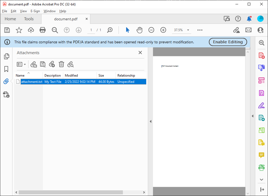The image size is (268, 196).
Task: Delete the attachment with trash icon
Action: (61, 64)
